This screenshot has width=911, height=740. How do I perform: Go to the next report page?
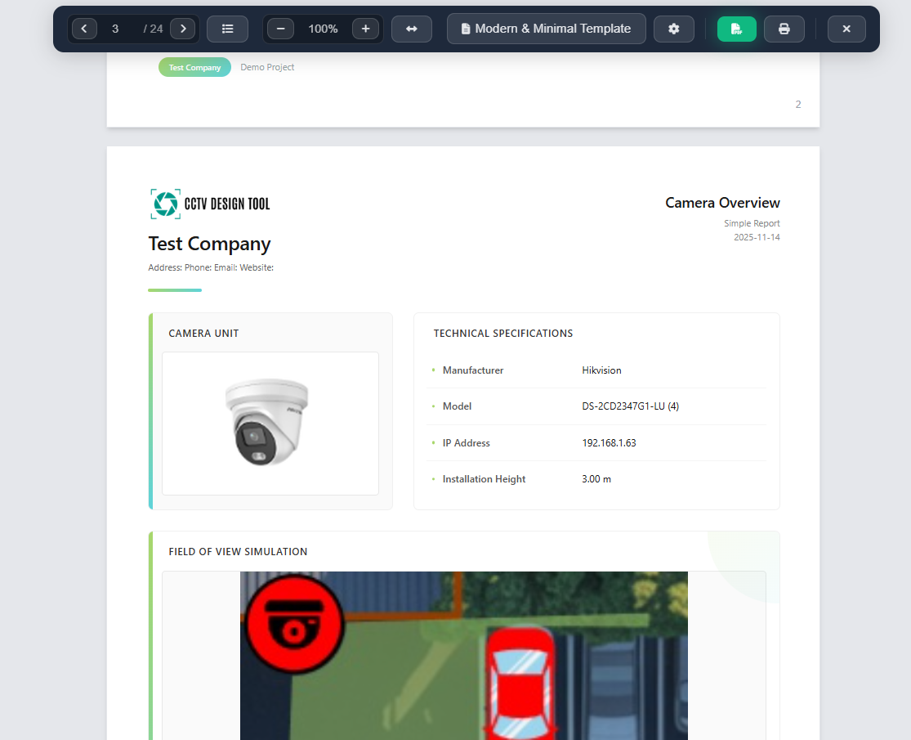[183, 28]
